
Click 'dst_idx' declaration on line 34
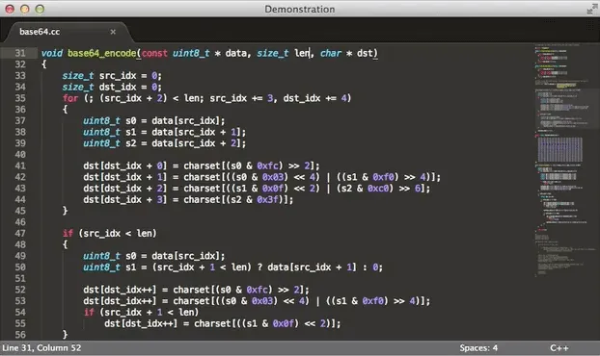pyautogui.click(x=118, y=87)
